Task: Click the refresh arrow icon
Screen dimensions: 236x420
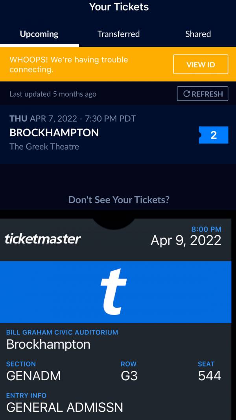Action: (x=187, y=94)
